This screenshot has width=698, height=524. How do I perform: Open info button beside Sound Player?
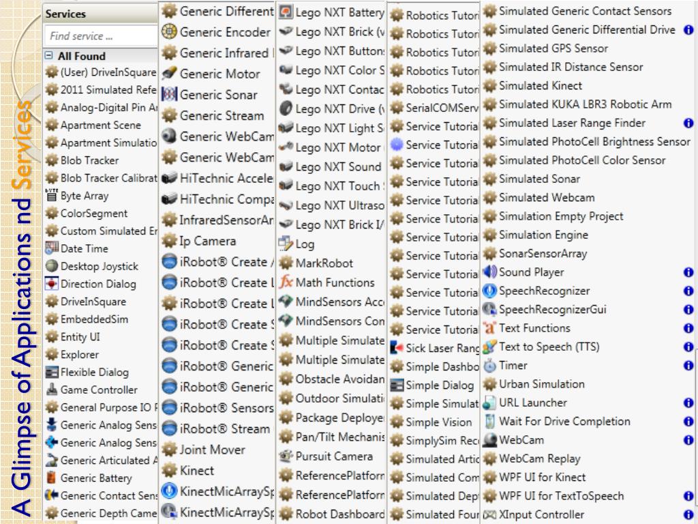(688, 272)
